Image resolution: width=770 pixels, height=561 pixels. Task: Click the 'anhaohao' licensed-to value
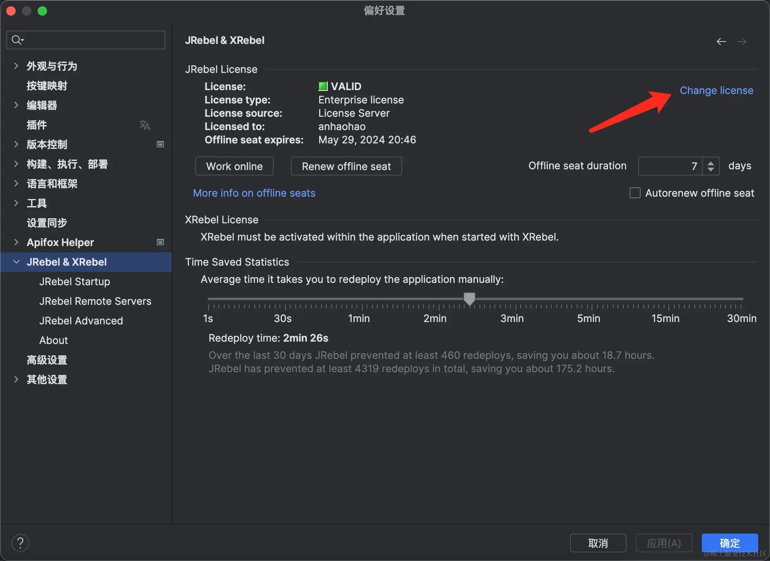pyautogui.click(x=342, y=127)
